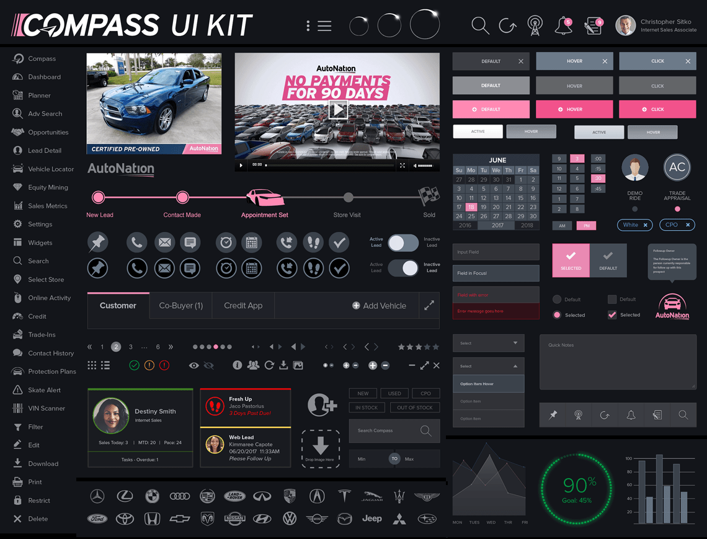Open the collapsed Select dropdown
The image size is (707, 539).
pyautogui.click(x=488, y=343)
